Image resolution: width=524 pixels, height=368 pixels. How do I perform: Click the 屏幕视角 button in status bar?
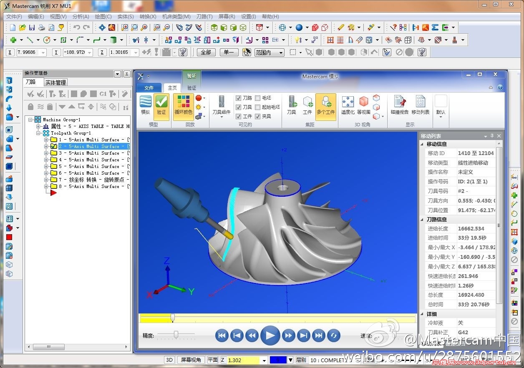[191, 360]
